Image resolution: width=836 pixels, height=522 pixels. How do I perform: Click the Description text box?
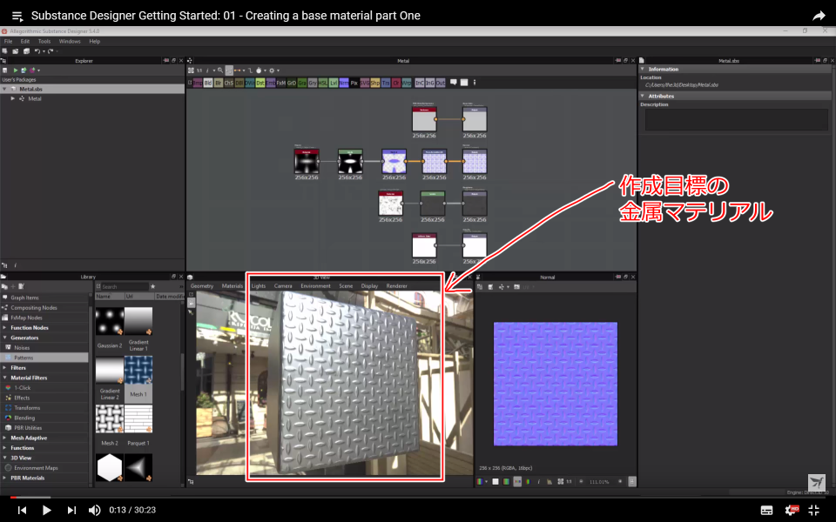pyautogui.click(x=737, y=120)
